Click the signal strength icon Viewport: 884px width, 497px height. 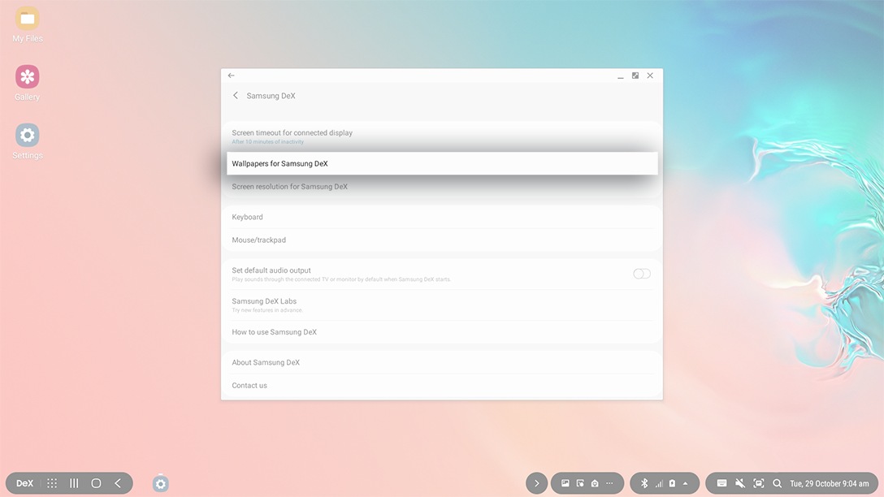[658, 483]
